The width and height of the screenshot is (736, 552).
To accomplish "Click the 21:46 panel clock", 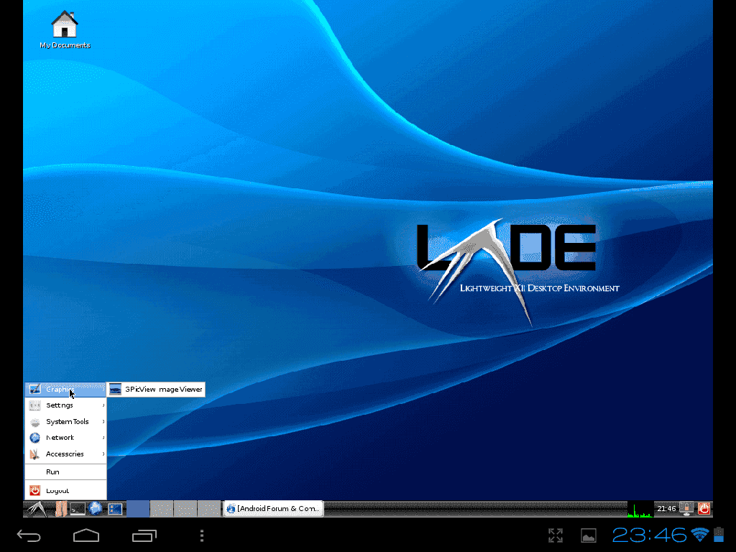I will click(666, 508).
